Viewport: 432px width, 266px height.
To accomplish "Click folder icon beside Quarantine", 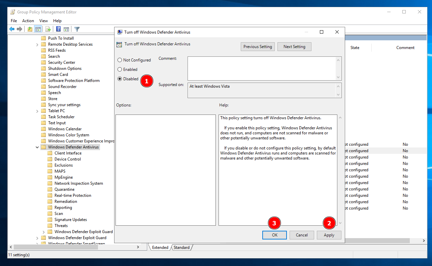I will pos(50,189).
